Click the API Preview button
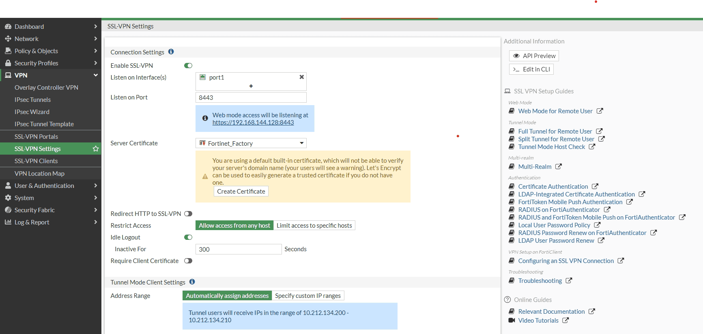Image resolution: width=703 pixels, height=334 pixels. pyautogui.click(x=534, y=56)
